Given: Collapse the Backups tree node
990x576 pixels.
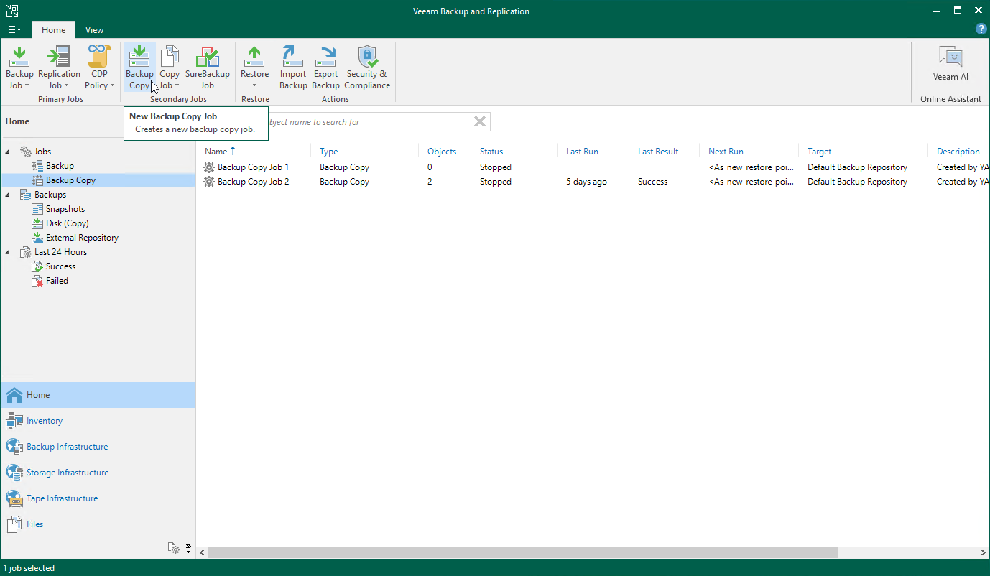Looking at the screenshot, I should point(9,195).
